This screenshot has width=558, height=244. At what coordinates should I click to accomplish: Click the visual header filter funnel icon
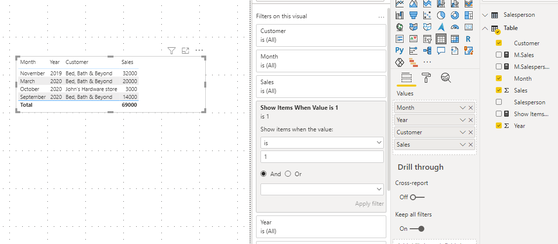click(x=172, y=51)
